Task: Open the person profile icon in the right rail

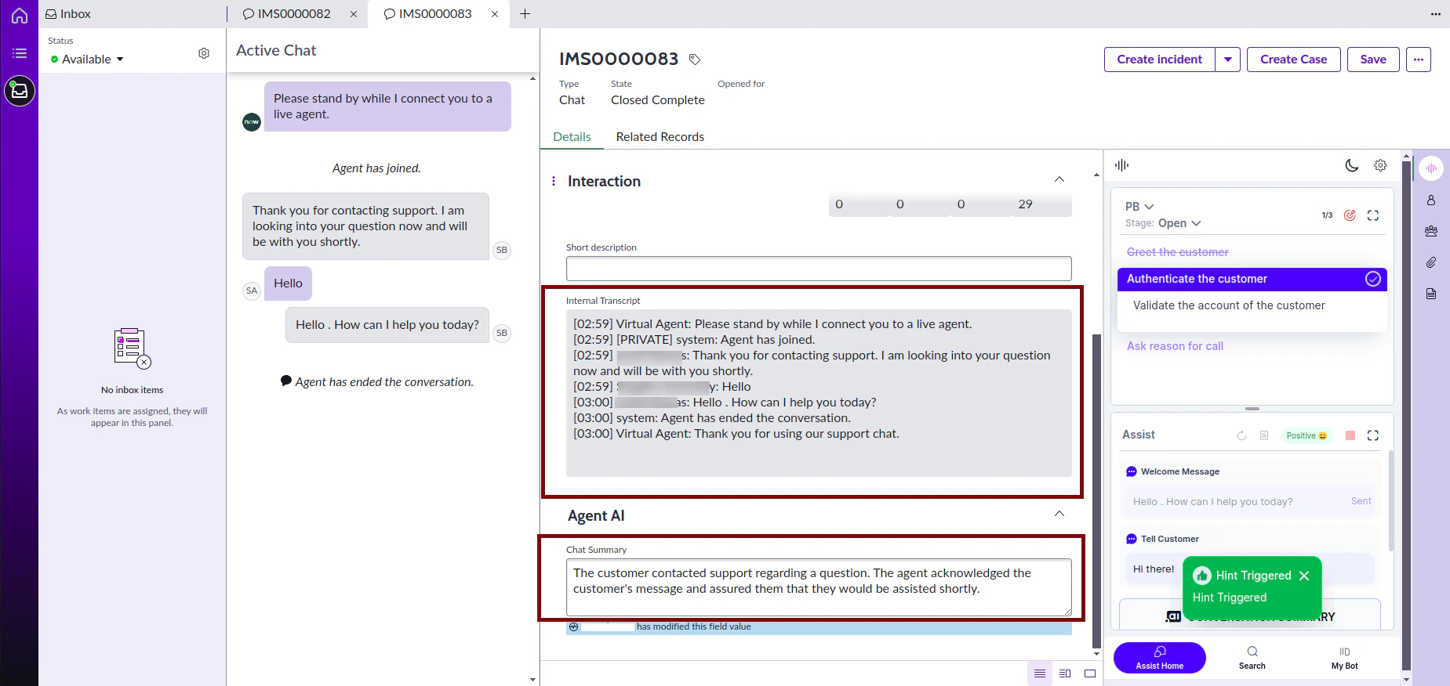Action: [x=1431, y=200]
